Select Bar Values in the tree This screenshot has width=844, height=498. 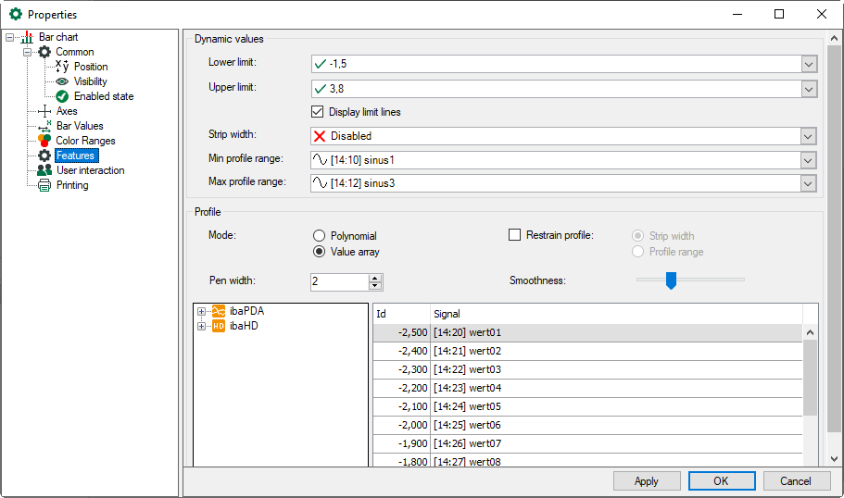pos(80,126)
